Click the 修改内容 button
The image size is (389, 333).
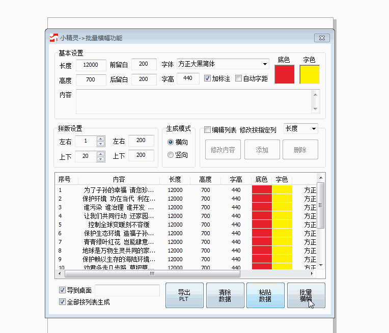coord(223,149)
